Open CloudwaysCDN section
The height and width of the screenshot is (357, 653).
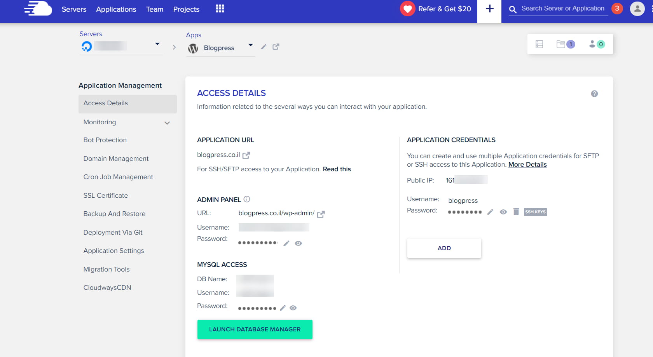[x=107, y=287]
